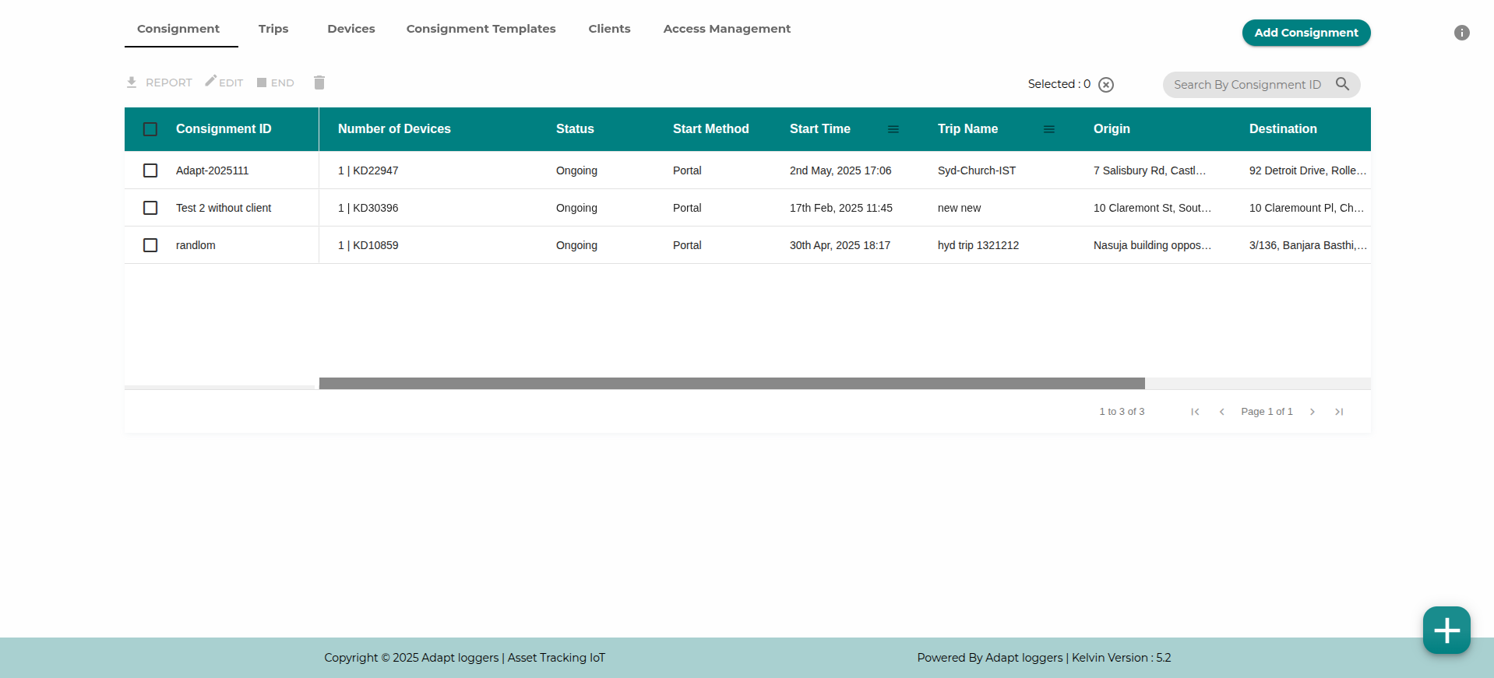
Task: Click the Page 1 of 1 label
Action: (x=1267, y=412)
